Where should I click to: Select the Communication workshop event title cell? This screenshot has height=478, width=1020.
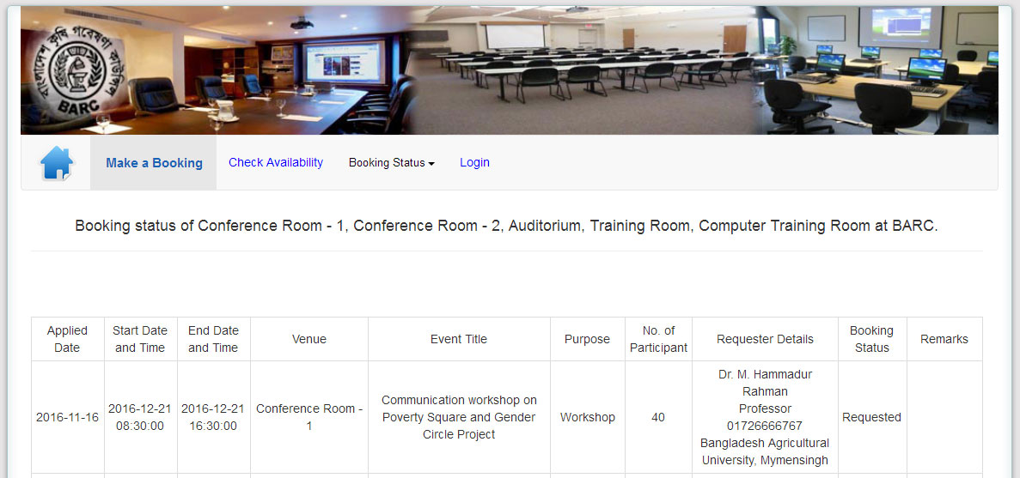(459, 417)
